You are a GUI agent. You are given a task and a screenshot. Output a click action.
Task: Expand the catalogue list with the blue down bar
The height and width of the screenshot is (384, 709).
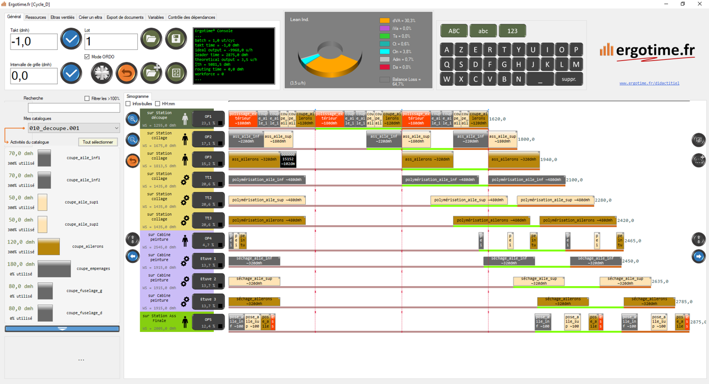[x=62, y=329]
